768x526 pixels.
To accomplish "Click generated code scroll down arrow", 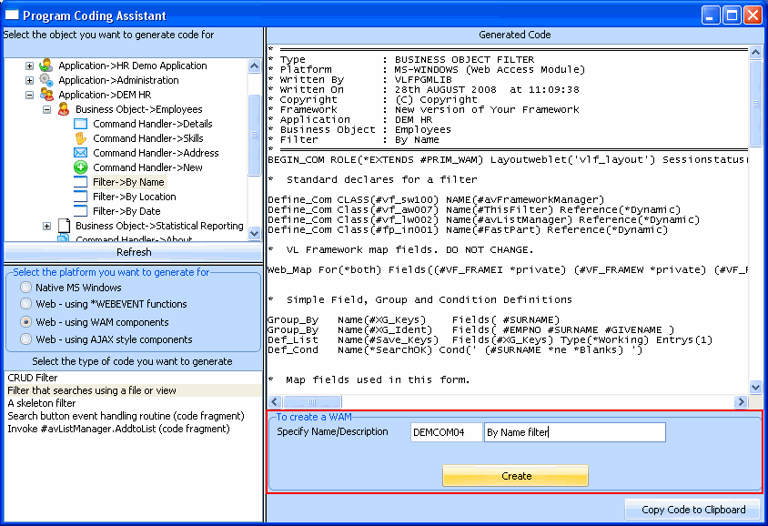I will (756, 387).
